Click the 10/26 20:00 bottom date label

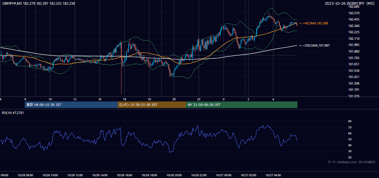[x=174, y=175]
